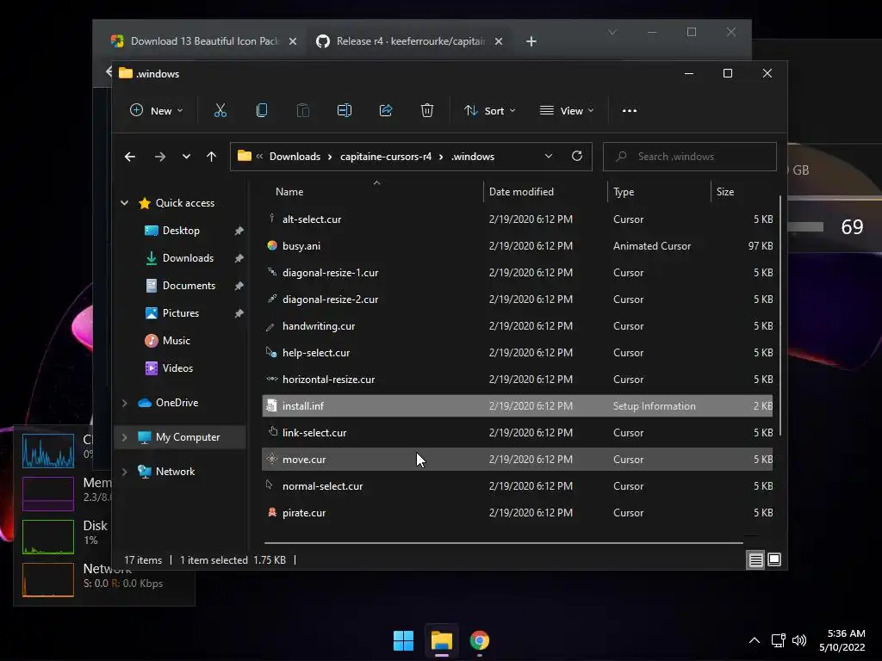Image resolution: width=882 pixels, height=661 pixels.
Task: Click the volume speaker tray icon
Action: pos(799,640)
